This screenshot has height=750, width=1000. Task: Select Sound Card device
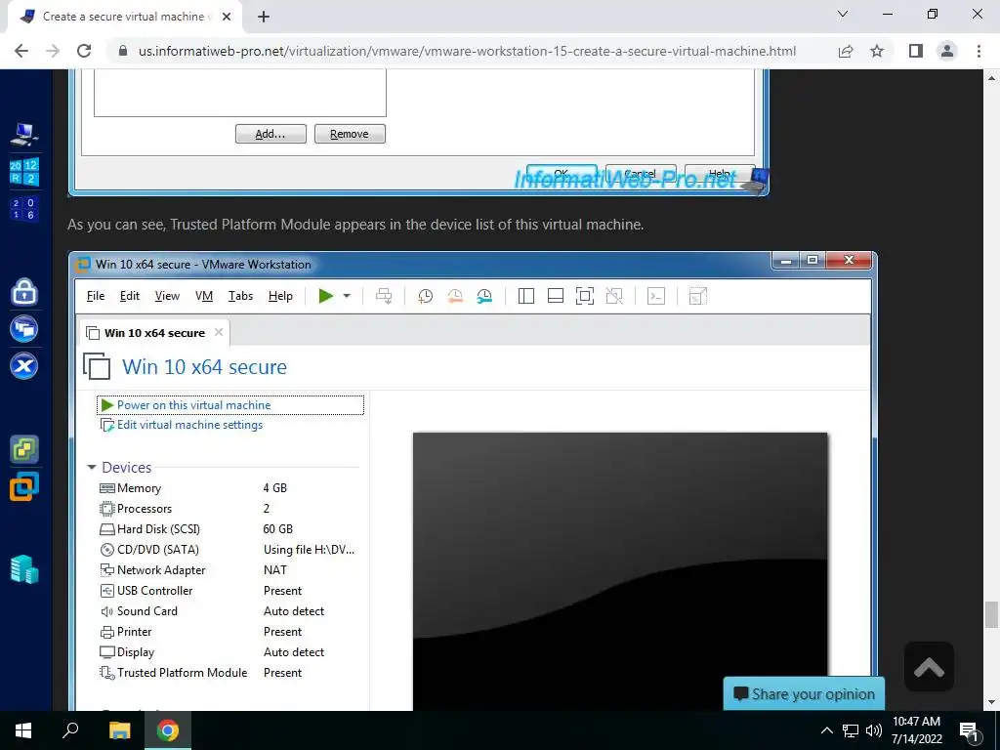(229, 611)
